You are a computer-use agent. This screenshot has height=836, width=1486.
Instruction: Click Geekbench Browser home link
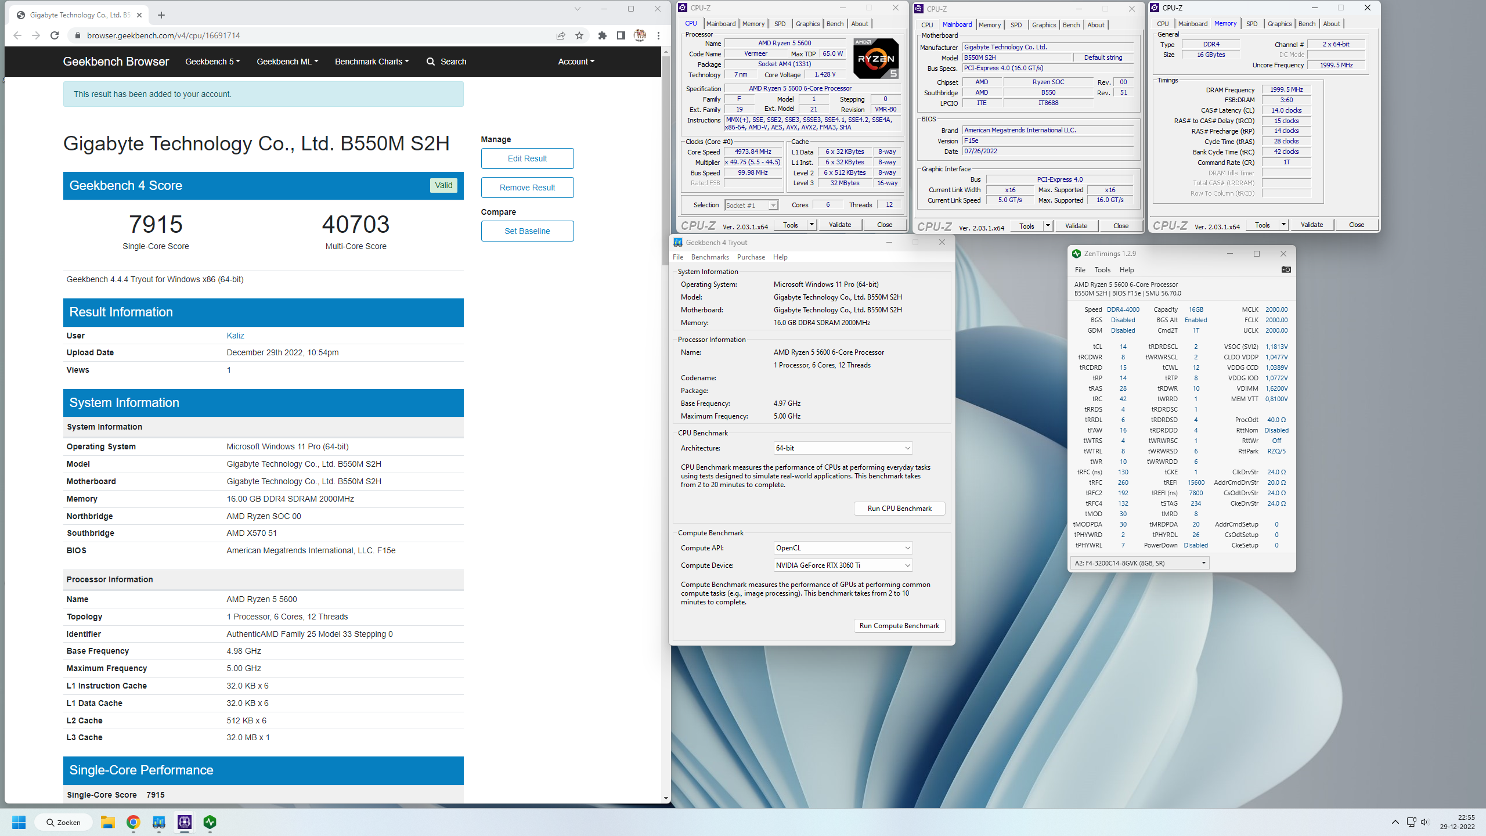coord(116,62)
